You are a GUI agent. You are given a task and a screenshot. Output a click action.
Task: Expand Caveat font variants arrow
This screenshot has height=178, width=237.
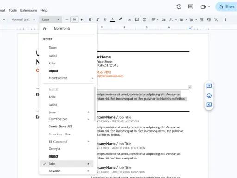(88, 112)
